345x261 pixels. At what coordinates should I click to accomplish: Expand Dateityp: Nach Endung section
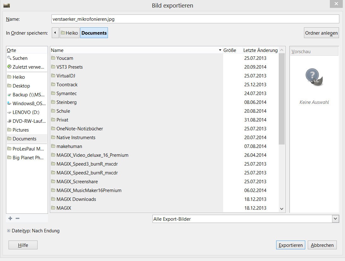[x=9, y=231]
